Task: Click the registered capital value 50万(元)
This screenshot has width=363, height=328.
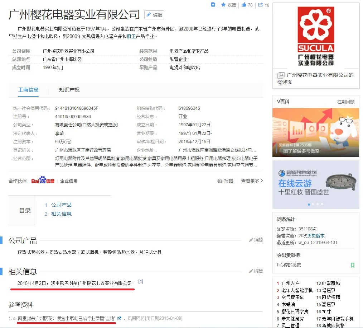Action: click(x=63, y=142)
